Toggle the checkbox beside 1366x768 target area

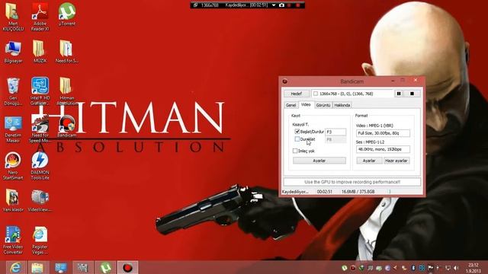click(x=316, y=94)
